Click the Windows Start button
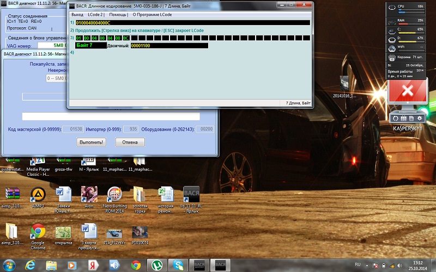436x272 pixels. click(x=10, y=265)
